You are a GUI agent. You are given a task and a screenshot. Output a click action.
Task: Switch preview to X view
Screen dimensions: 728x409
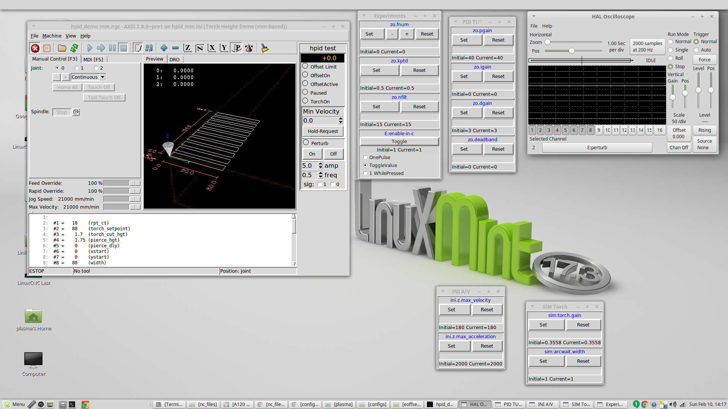click(x=212, y=48)
